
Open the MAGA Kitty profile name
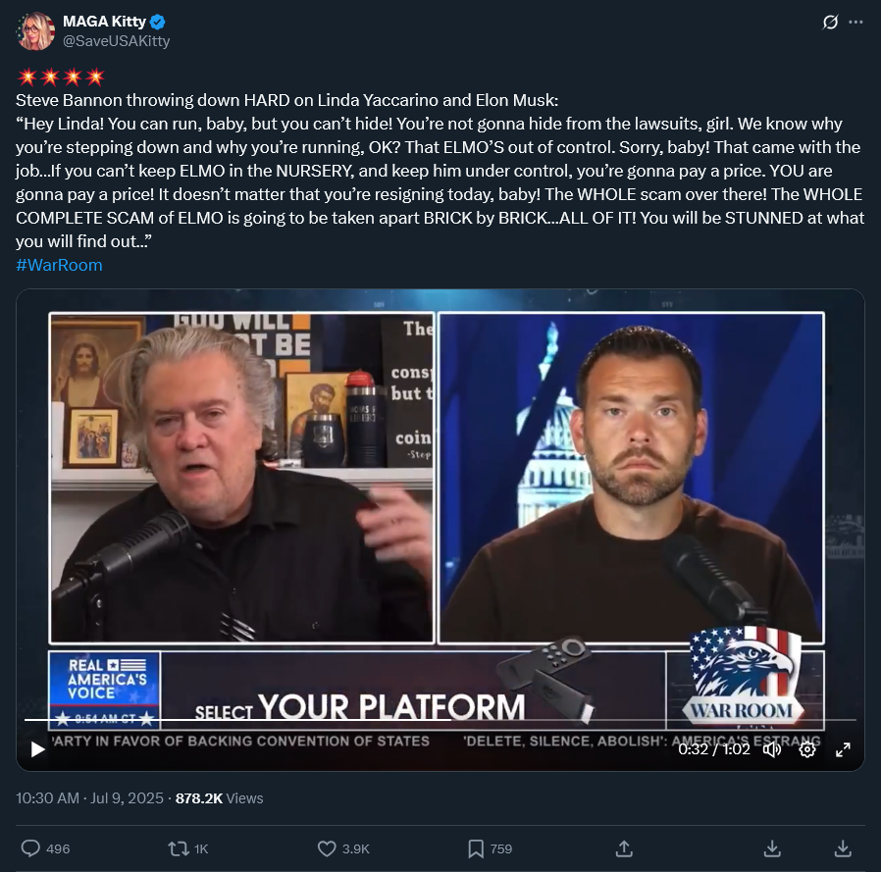(x=105, y=22)
